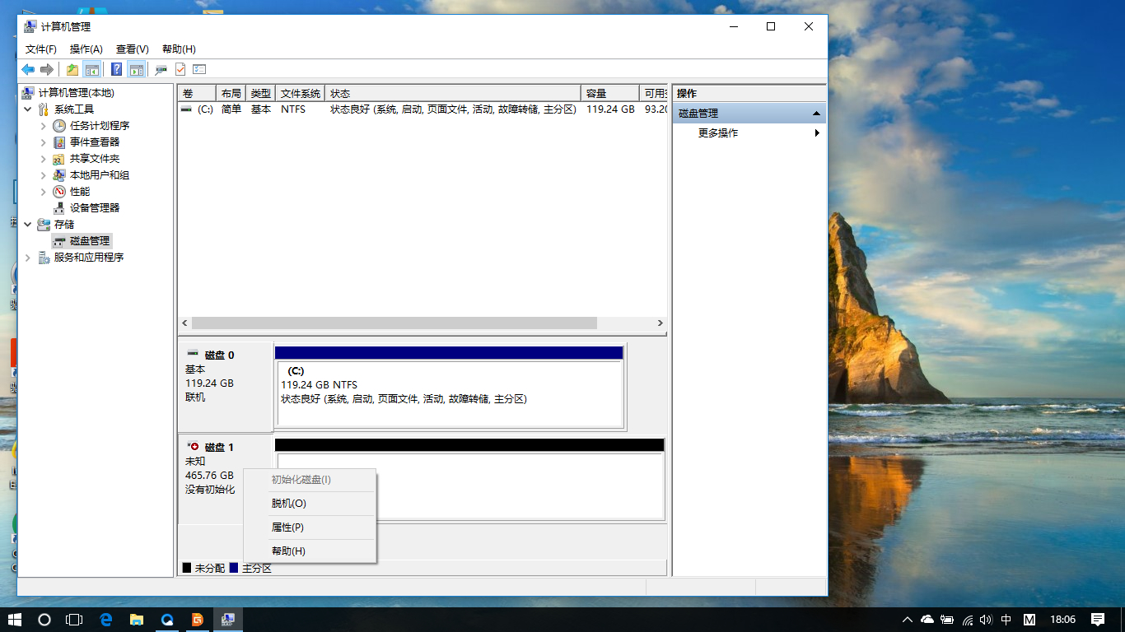The height and width of the screenshot is (632, 1125).
Task: Click the 文件系统 column header
Action: tap(301, 94)
